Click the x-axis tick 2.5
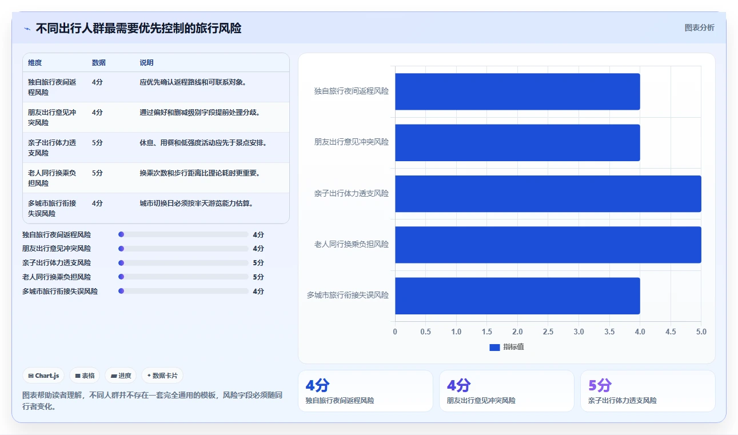 [x=548, y=332]
